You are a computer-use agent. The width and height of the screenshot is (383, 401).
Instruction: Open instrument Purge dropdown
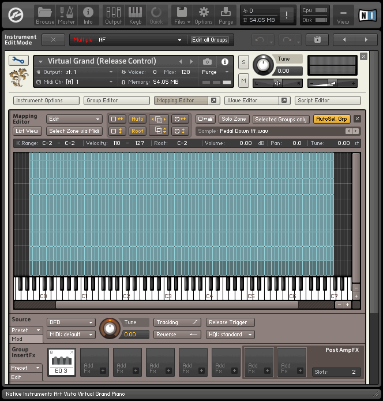coord(215,72)
